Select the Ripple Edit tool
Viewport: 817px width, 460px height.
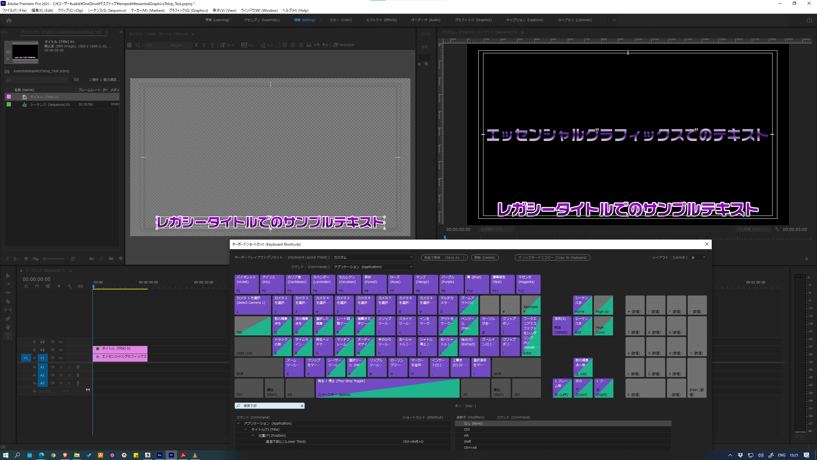coord(8,293)
